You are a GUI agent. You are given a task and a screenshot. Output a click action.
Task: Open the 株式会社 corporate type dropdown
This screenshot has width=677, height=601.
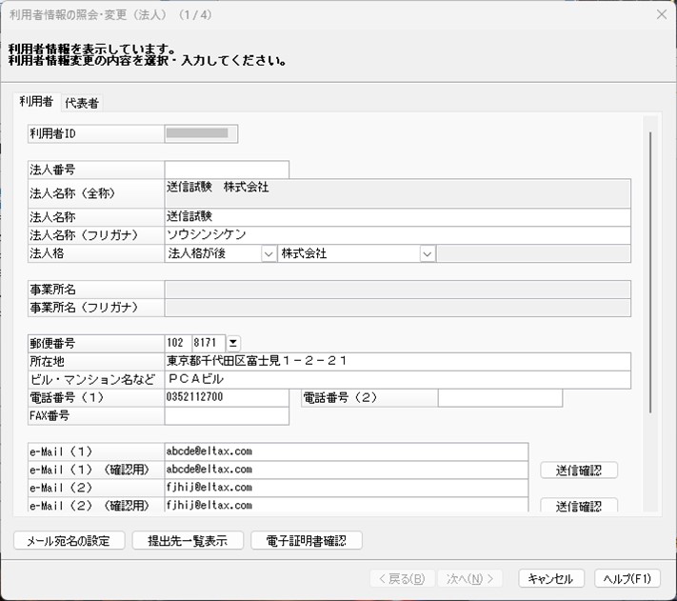pyautogui.click(x=427, y=254)
